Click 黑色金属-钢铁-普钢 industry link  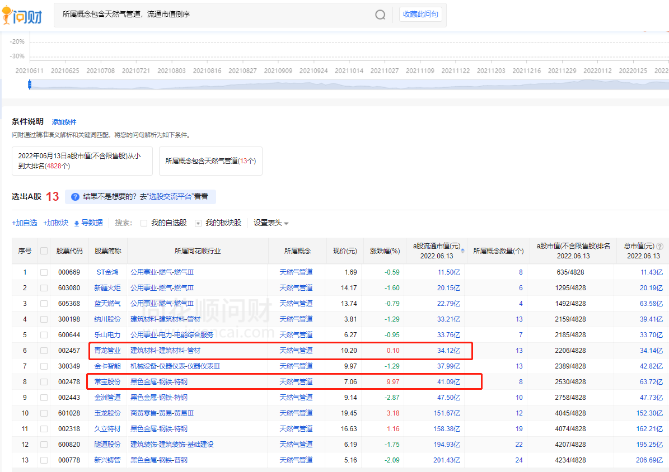pyautogui.click(x=159, y=460)
